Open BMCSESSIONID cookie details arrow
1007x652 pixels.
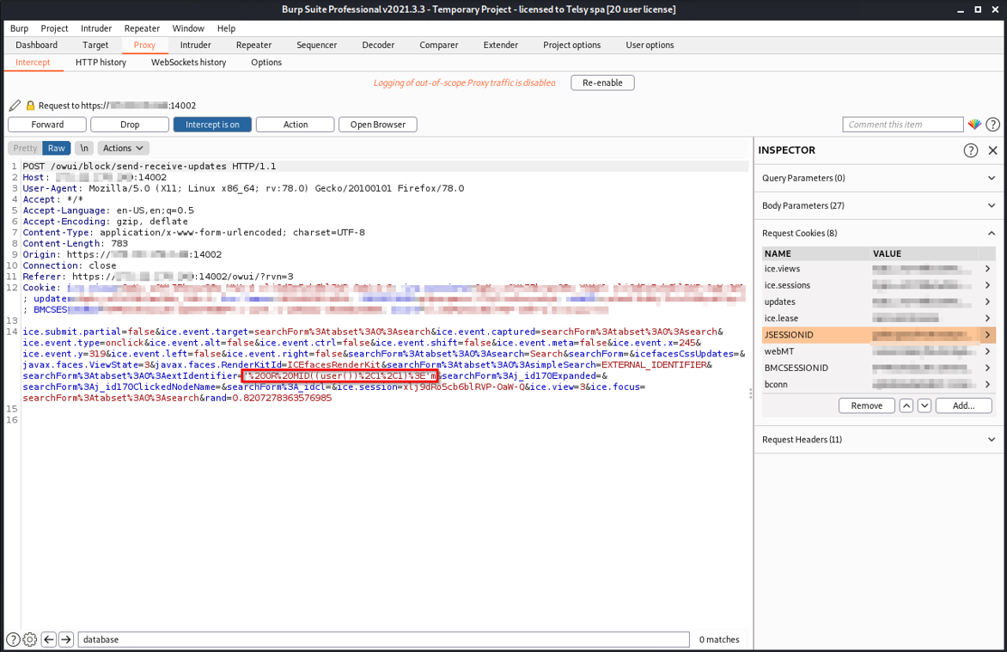click(988, 368)
